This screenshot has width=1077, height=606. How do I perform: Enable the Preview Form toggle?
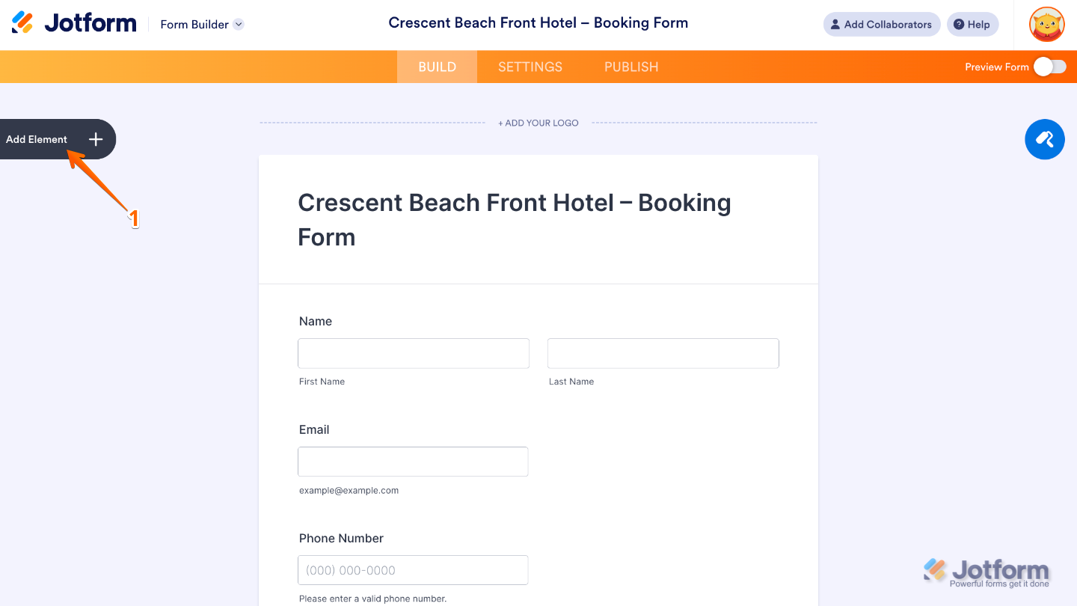pyautogui.click(x=1050, y=67)
